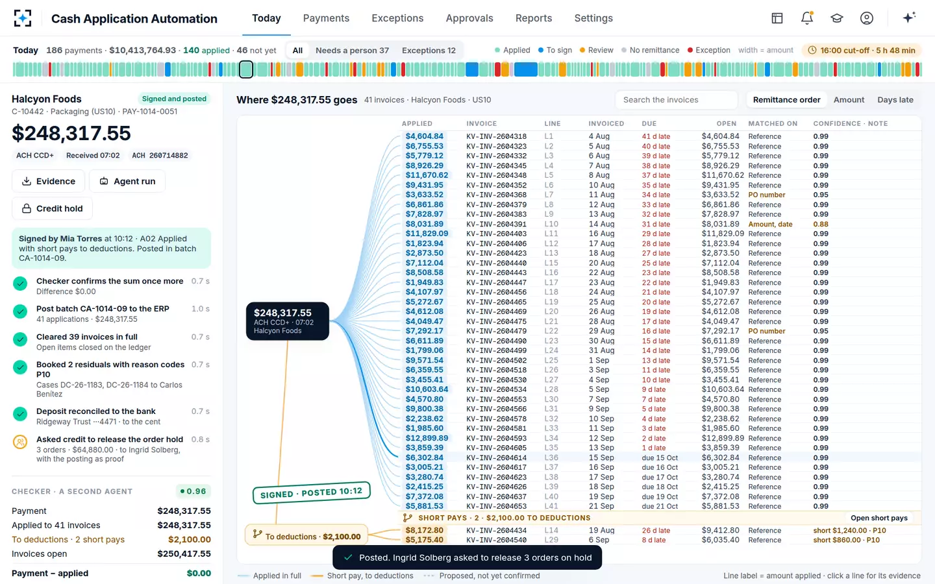Click the Cash Application Automation logo
This screenshot has height=584, width=935.
pos(23,18)
